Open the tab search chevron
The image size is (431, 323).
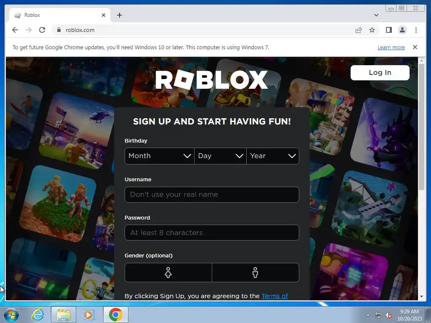click(x=376, y=15)
